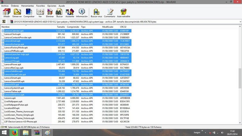Viewport: 242px width, 136px height.
Task: Click the file icon of LenovoClock.apk
Action: [x=3, y=34]
